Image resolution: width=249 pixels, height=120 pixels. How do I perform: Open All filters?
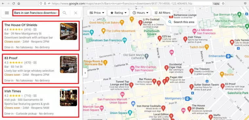coord(162,13)
